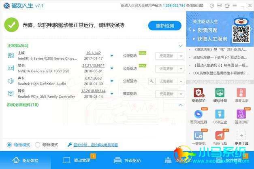Expand the 游戏必备组件(18) section chevron
Image resolution: width=254 pixels, height=169 pixels.
tap(180, 105)
